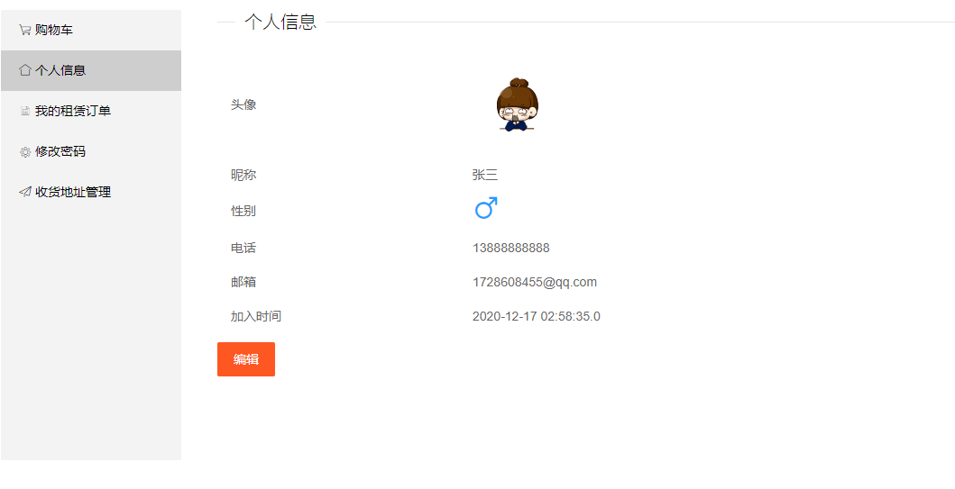Click the 昵称 label
This screenshot has width=955, height=489.
tap(243, 176)
